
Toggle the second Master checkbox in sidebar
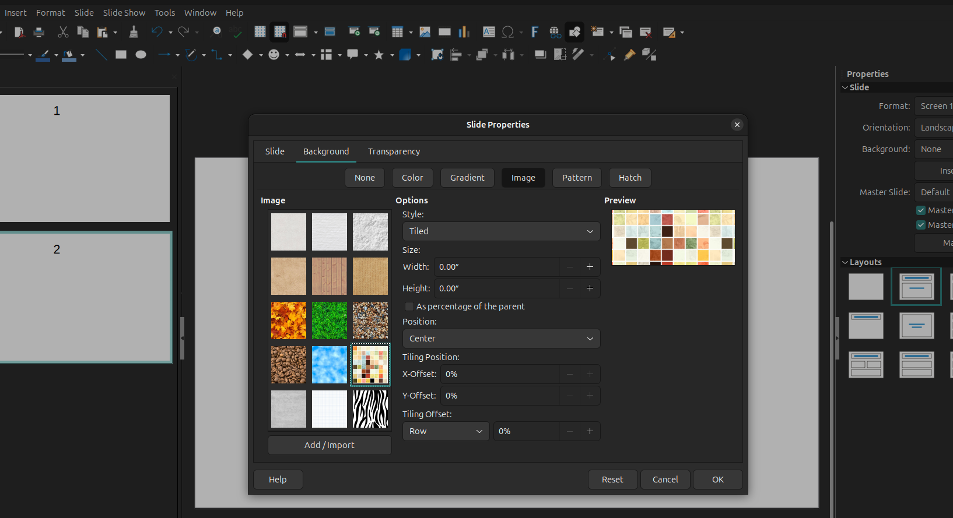point(921,225)
